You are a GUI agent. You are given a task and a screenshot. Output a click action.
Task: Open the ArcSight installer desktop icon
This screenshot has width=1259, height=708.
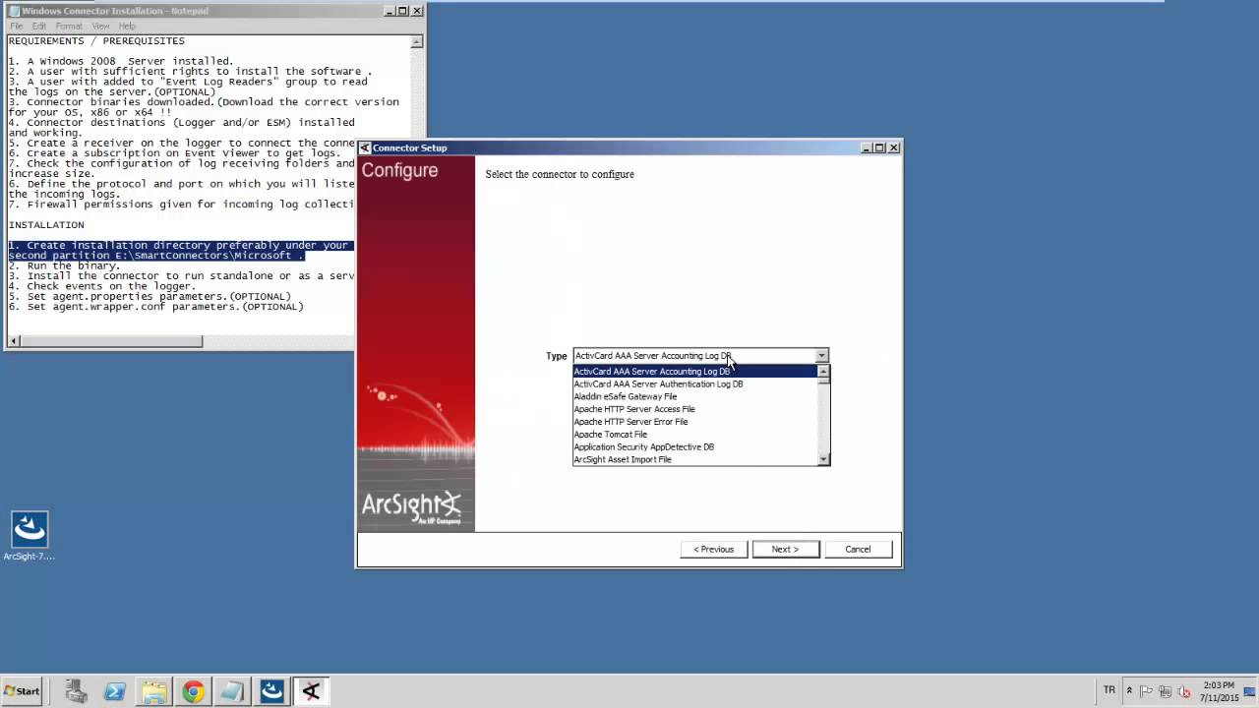click(30, 536)
